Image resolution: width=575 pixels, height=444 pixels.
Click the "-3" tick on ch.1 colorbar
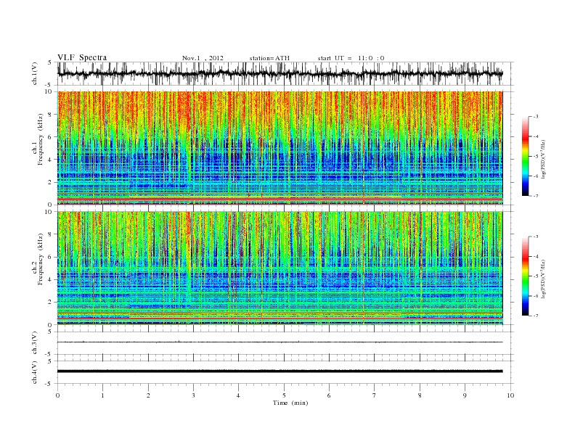click(536, 117)
